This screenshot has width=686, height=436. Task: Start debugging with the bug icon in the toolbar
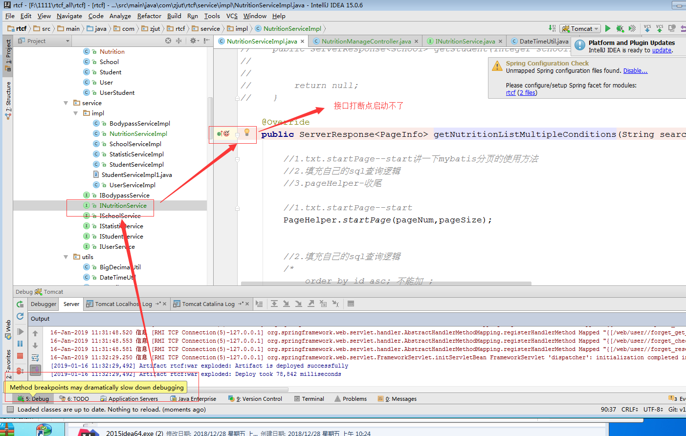[620, 28]
